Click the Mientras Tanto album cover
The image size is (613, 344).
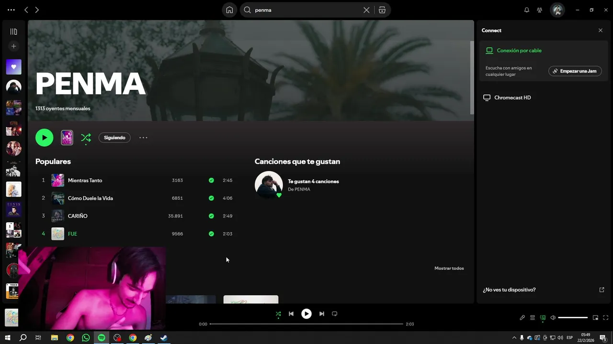[57, 181]
